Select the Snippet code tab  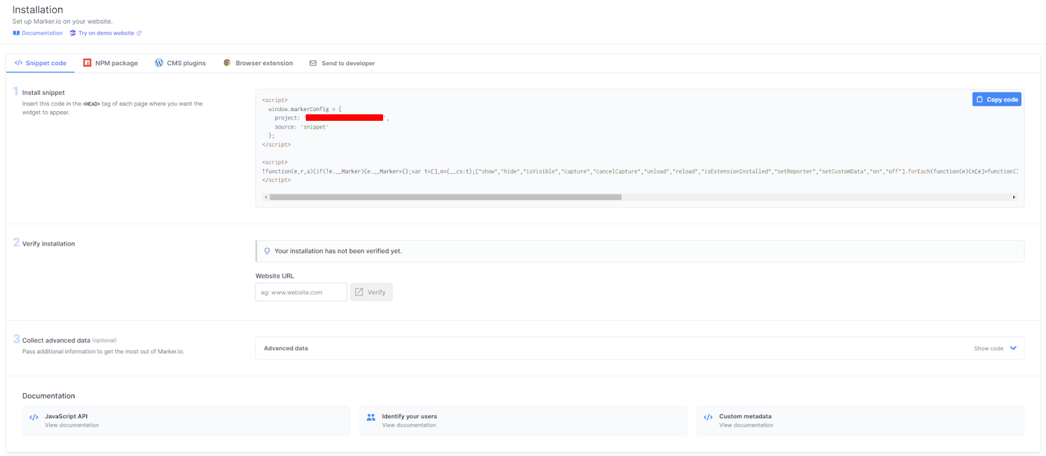41,63
